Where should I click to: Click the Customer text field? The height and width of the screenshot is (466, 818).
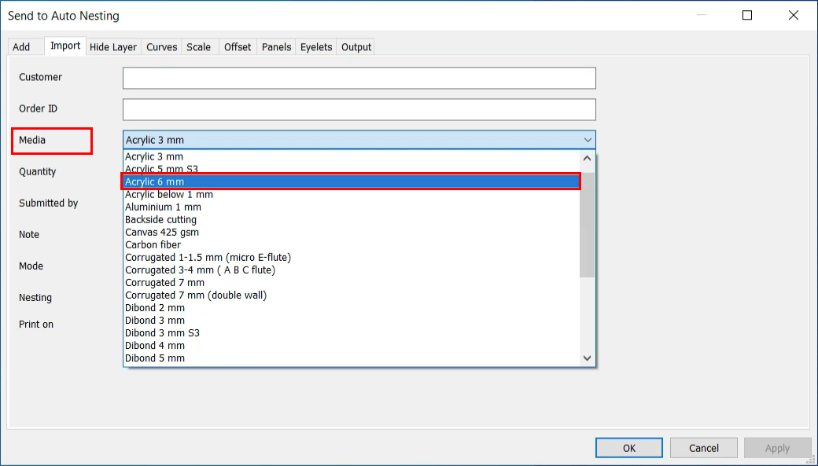[x=359, y=78]
